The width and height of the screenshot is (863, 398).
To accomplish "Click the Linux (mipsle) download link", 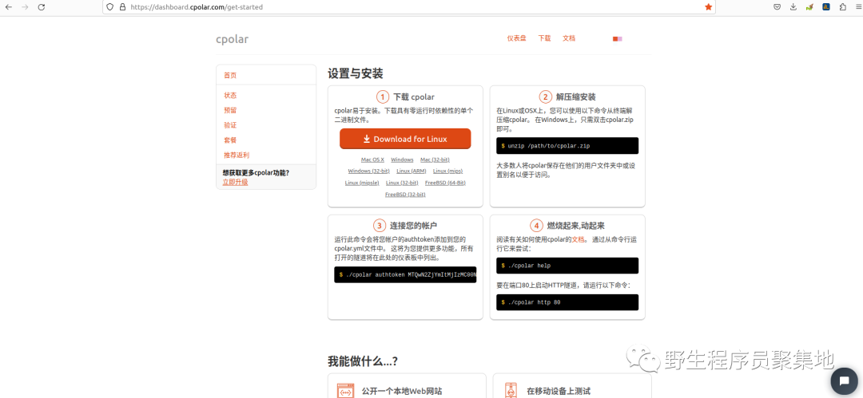I will pos(362,183).
